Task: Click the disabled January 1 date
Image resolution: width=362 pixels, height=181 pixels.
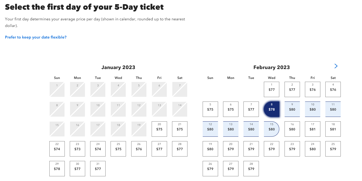Action: [x=57, y=89]
